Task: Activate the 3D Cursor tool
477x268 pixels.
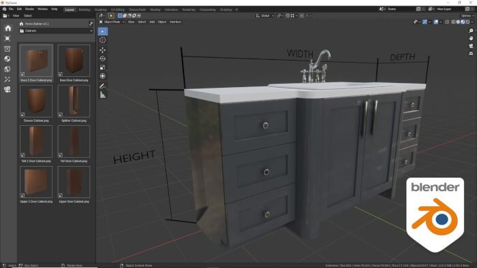Action: click(x=103, y=40)
